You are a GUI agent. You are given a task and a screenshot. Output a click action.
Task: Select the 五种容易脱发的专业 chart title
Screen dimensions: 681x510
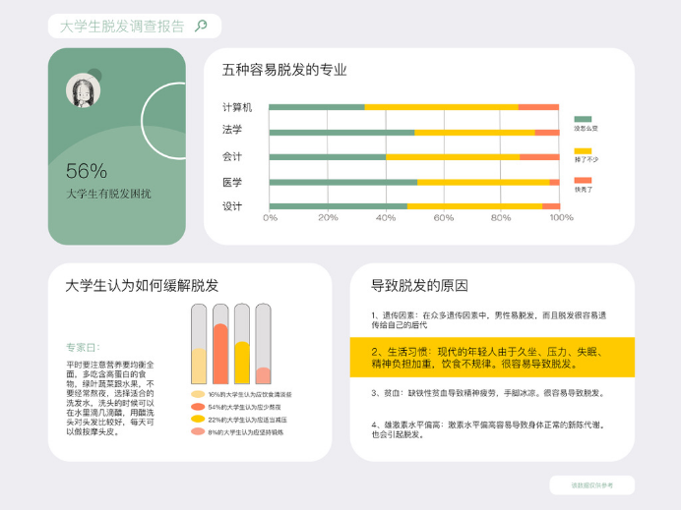coord(284,70)
